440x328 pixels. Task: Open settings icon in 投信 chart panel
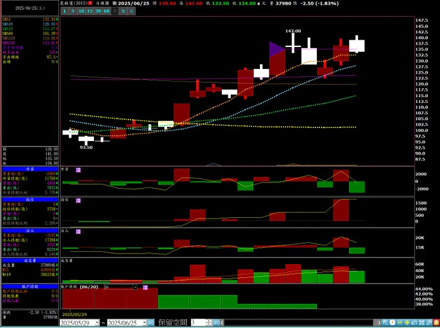[x=78, y=201]
